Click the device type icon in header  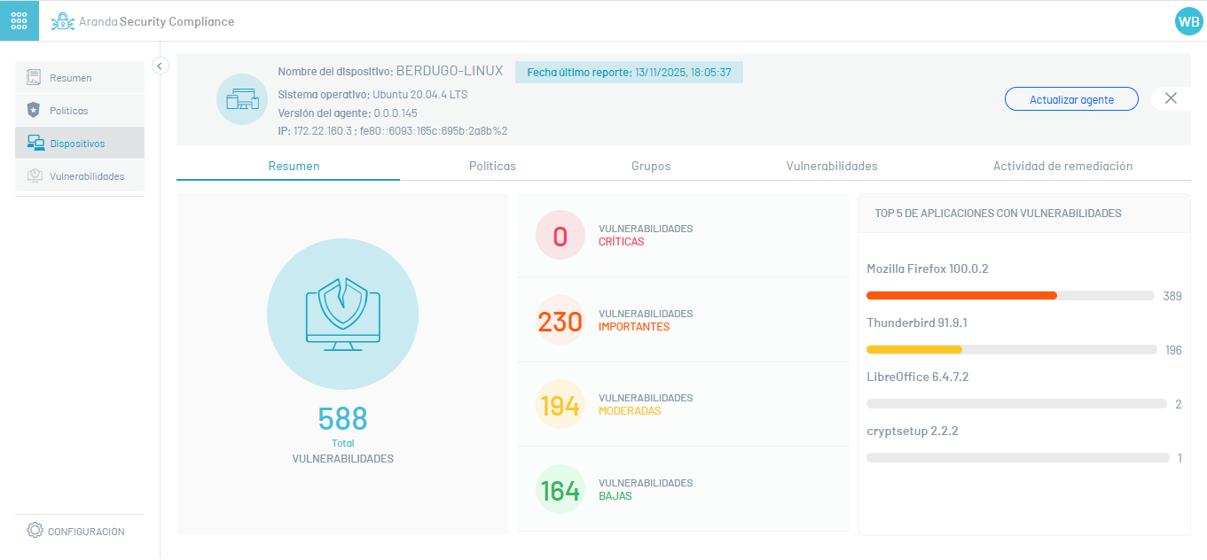click(242, 99)
